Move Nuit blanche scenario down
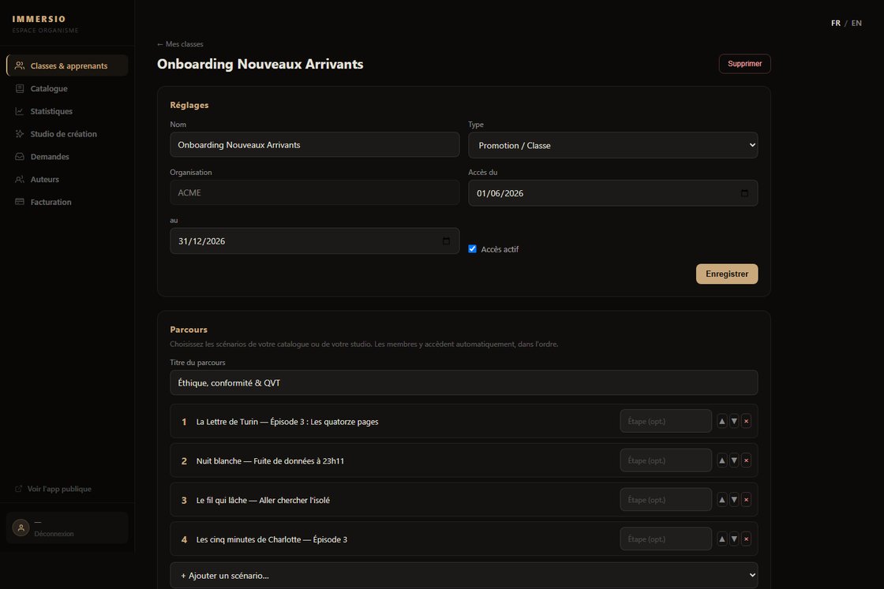 734,460
